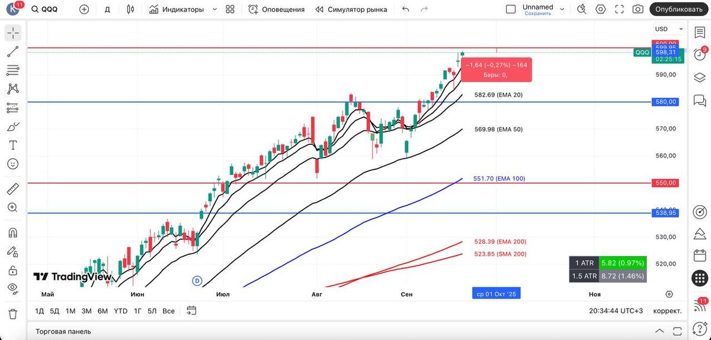
Task: Expand favorite indicators dropdown arrow
Action: pyautogui.click(x=214, y=9)
